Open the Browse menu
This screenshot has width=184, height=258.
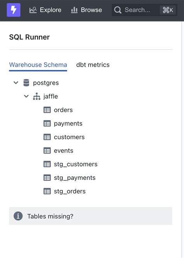(x=87, y=10)
